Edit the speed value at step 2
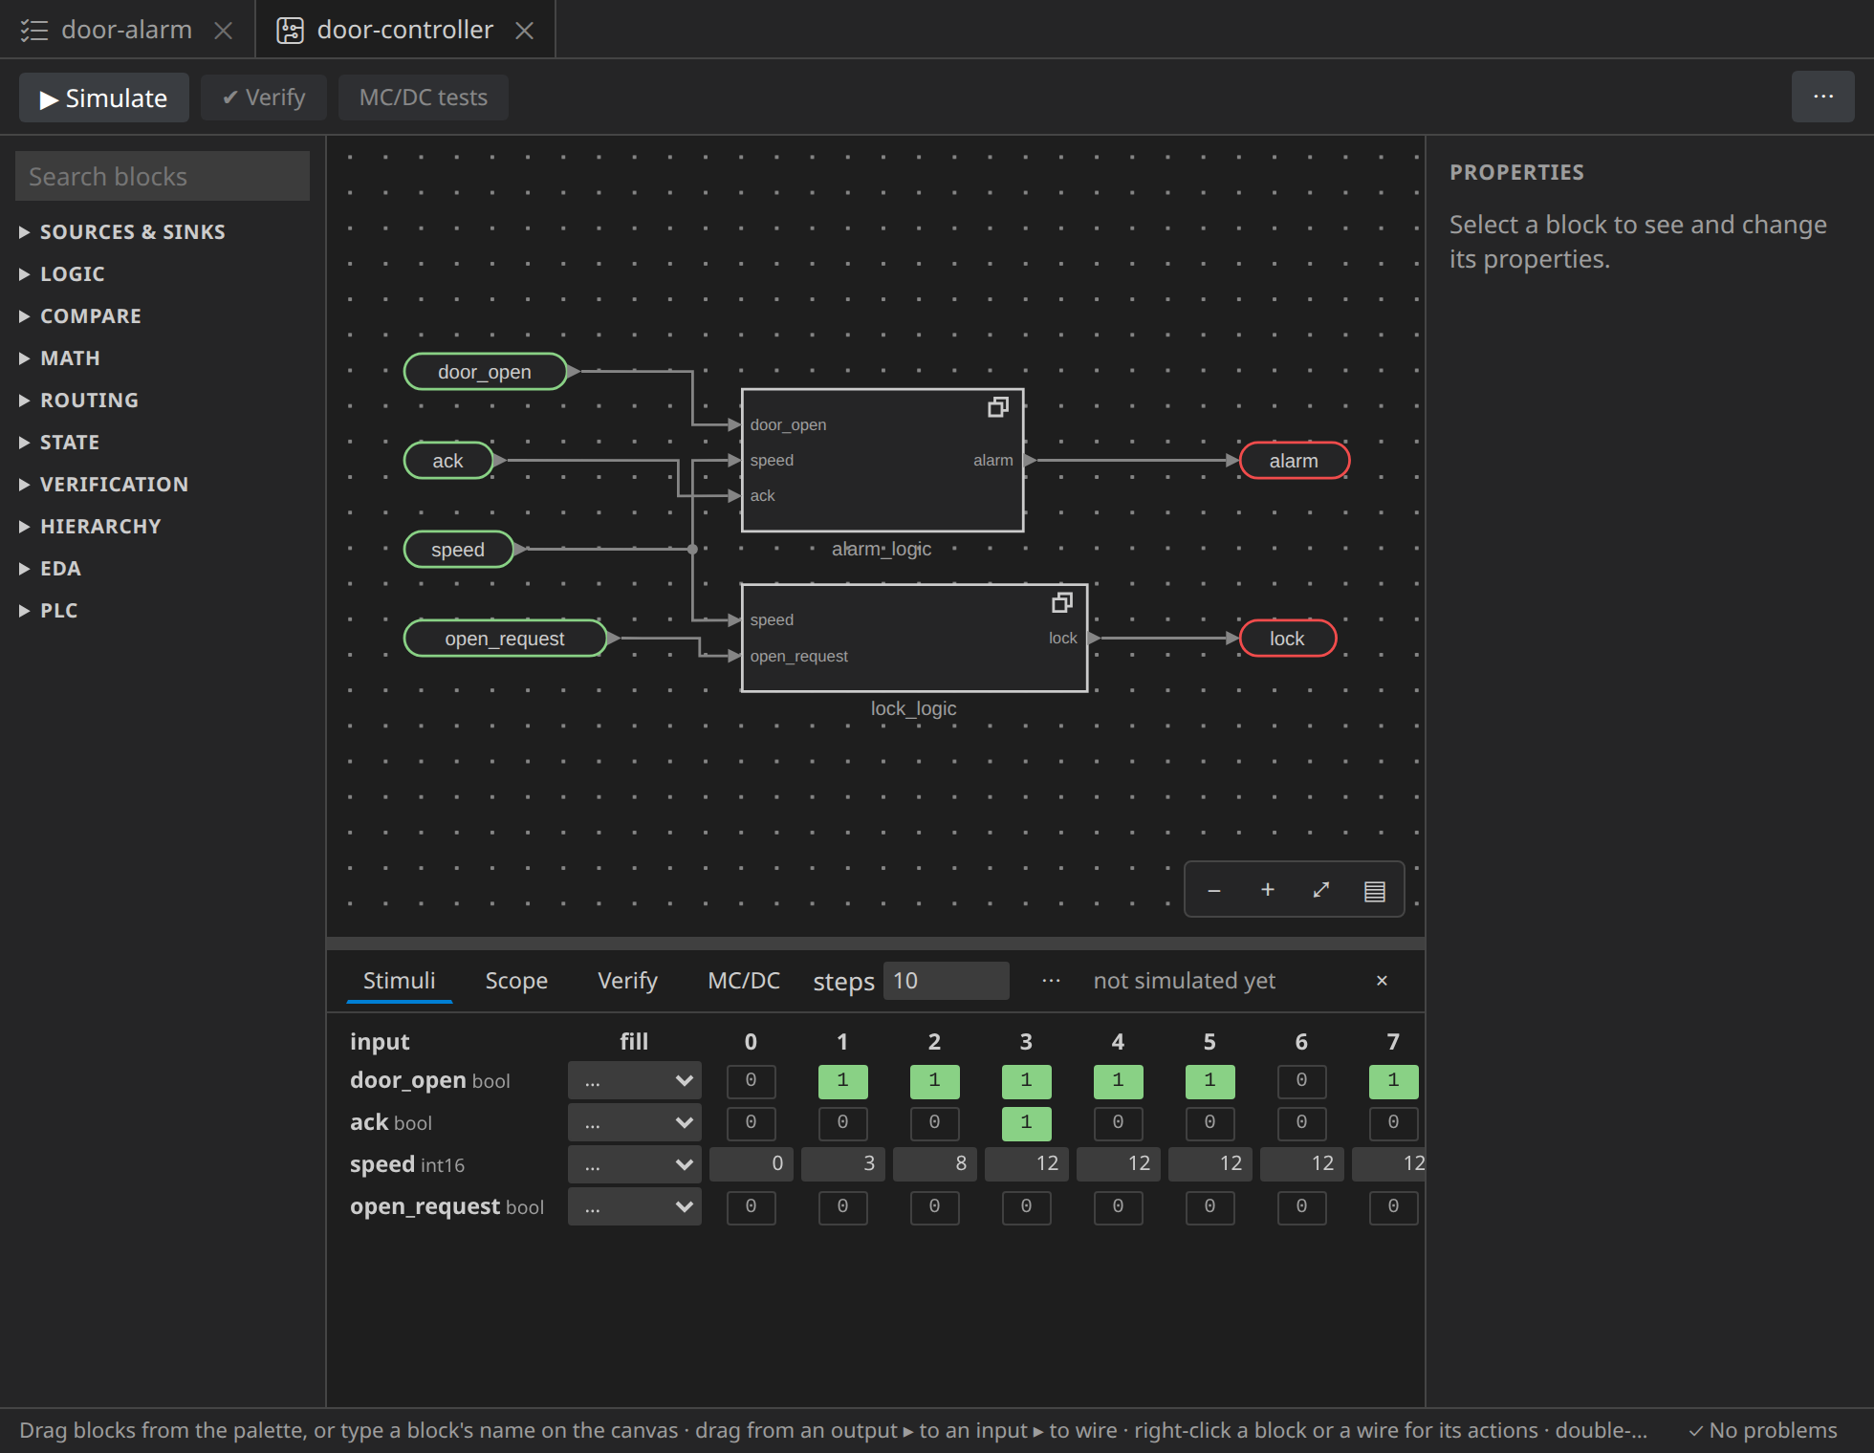This screenshot has width=1874, height=1453. (934, 1163)
